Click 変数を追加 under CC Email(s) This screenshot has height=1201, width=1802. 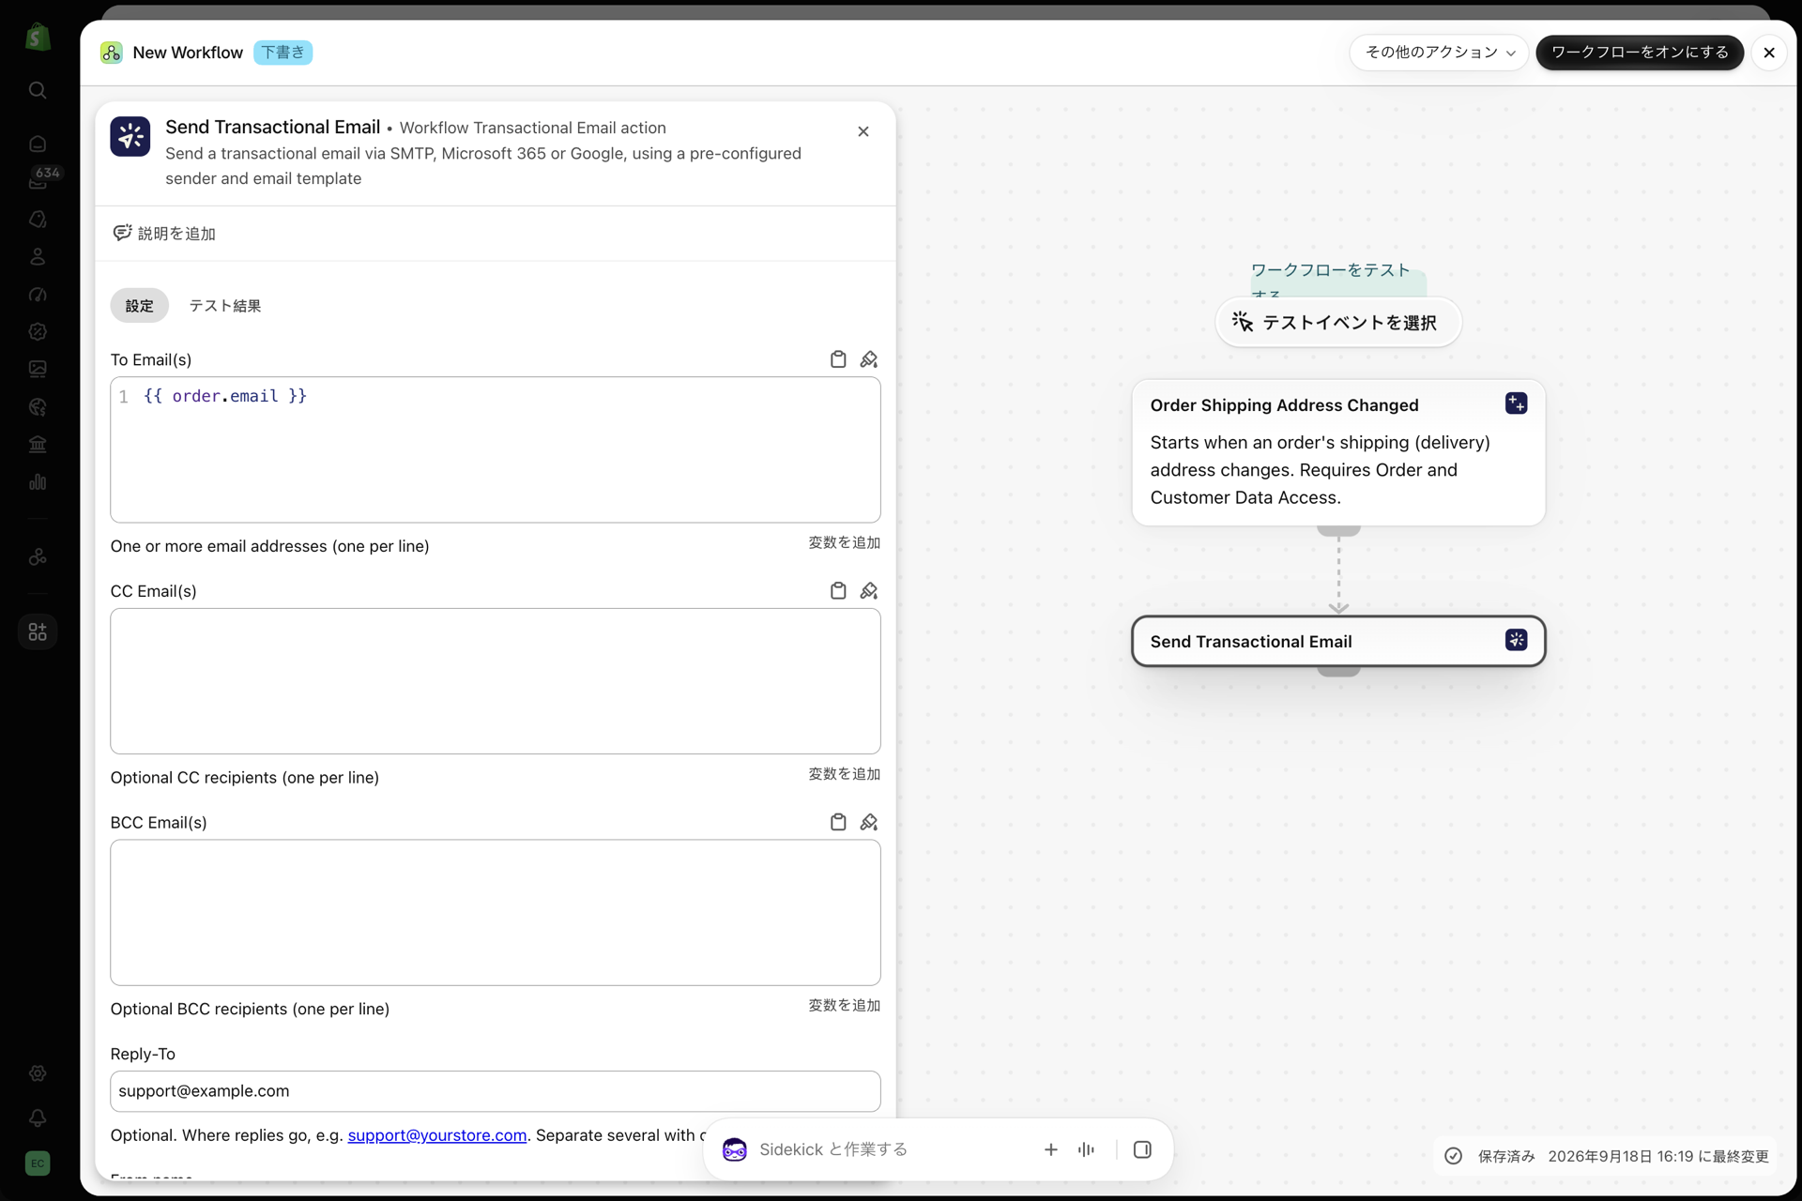coord(844,774)
